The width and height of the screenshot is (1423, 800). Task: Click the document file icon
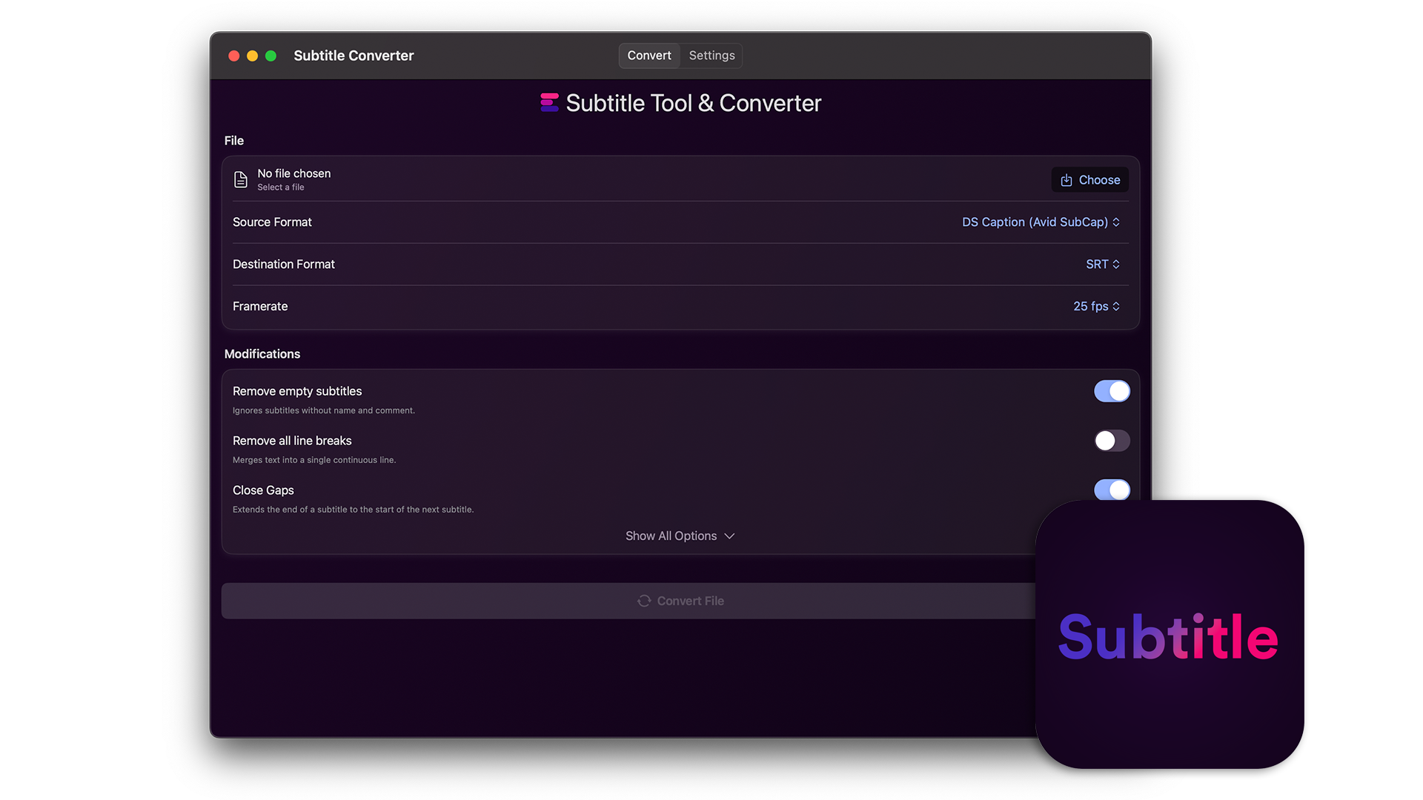coord(241,179)
